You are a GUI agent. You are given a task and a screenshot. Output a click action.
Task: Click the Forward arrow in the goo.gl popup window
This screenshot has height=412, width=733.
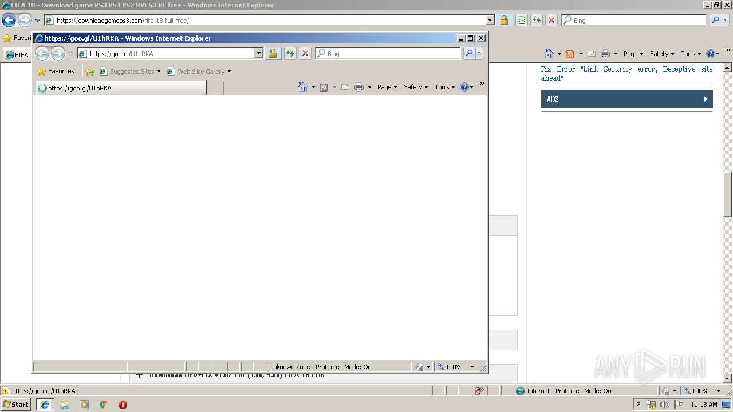(58, 54)
